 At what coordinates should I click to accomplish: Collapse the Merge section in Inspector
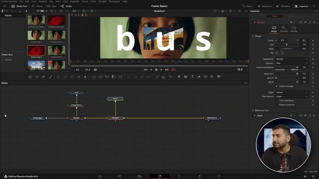click(x=253, y=36)
